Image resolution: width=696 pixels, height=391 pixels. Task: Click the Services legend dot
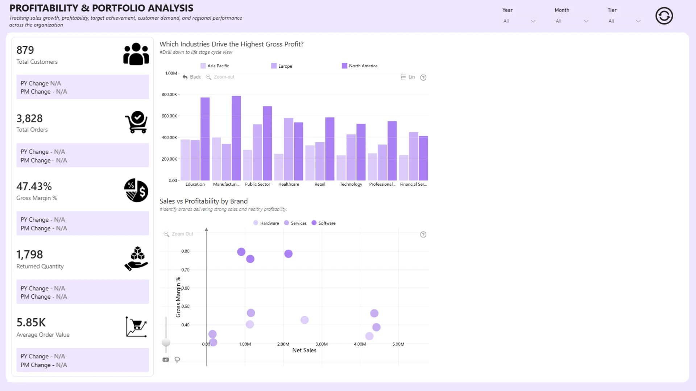tap(286, 223)
